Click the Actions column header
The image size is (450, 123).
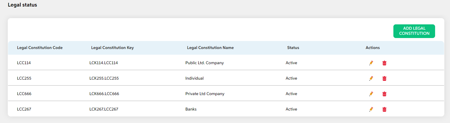[373, 48]
